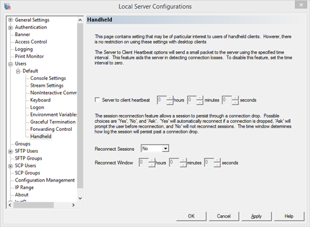This screenshot has height=227, width=310.
Task: Click the tree horizontal scrollbar thumb
Action: [34, 205]
